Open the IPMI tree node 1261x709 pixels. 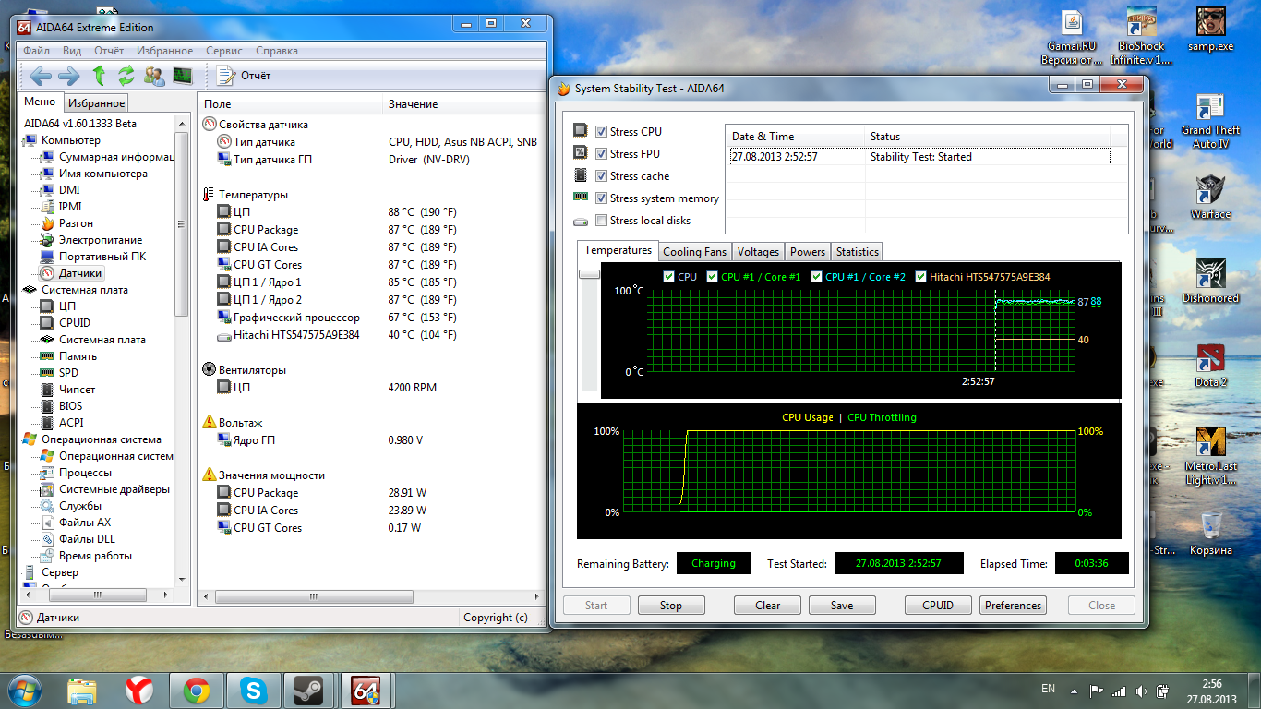tap(70, 207)
